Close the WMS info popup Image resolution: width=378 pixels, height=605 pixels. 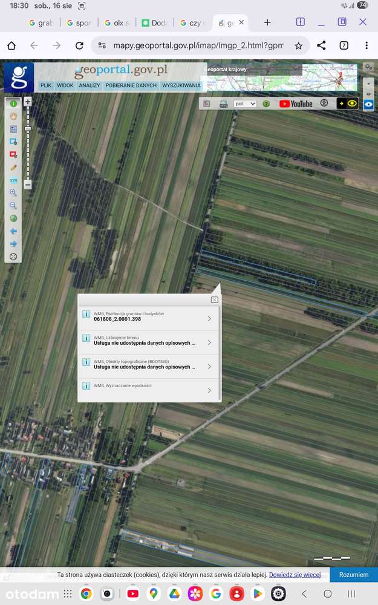coord(215,300)
